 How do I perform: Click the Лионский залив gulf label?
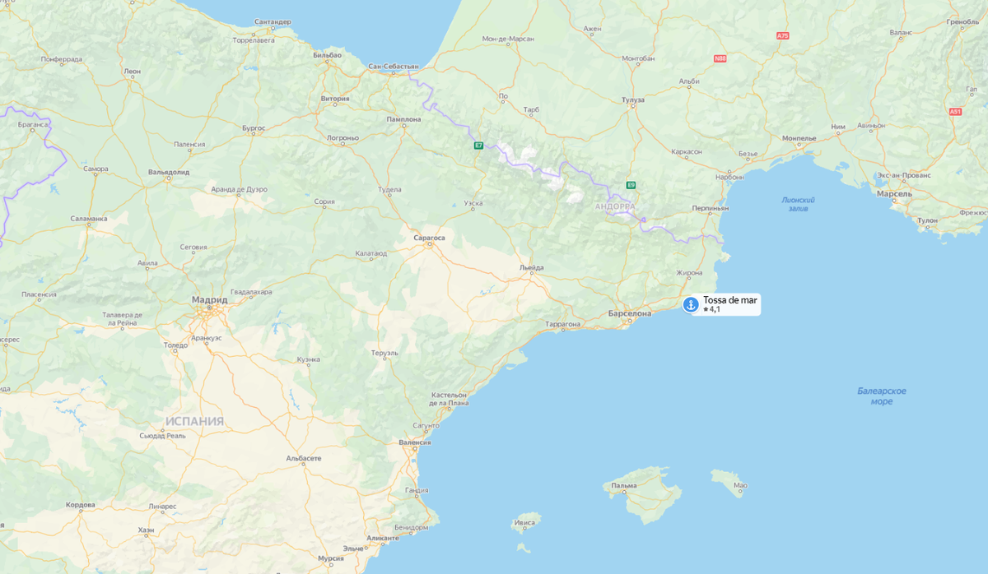coord(799,204)
